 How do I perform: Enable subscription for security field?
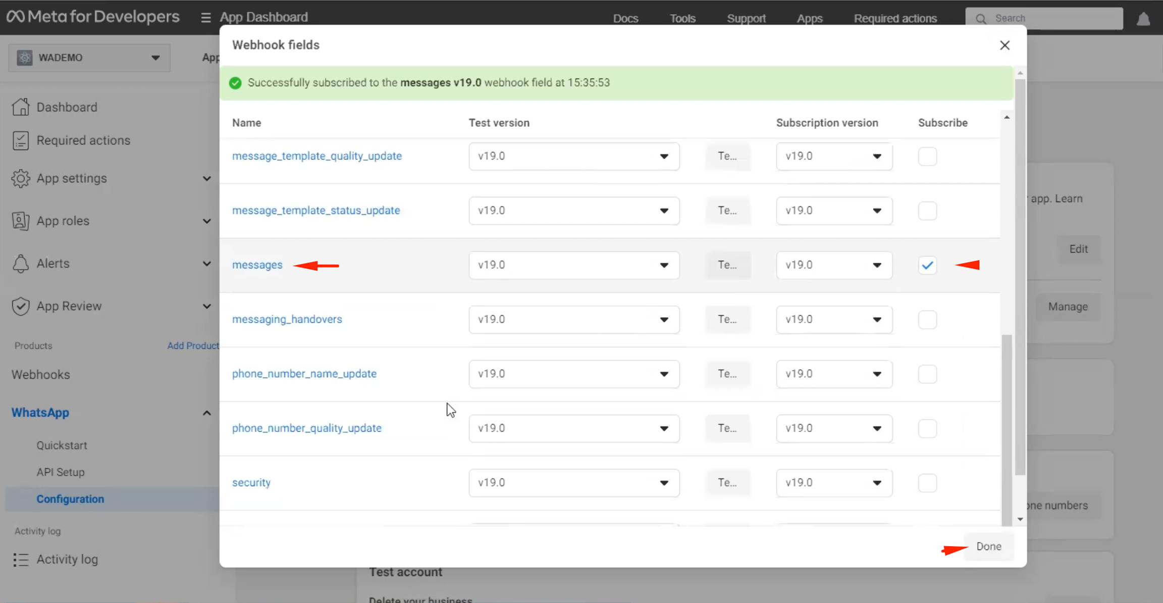[x=927, y=483]
